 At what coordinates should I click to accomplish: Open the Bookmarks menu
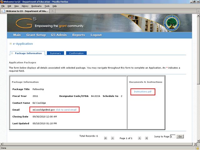[37, 6]
